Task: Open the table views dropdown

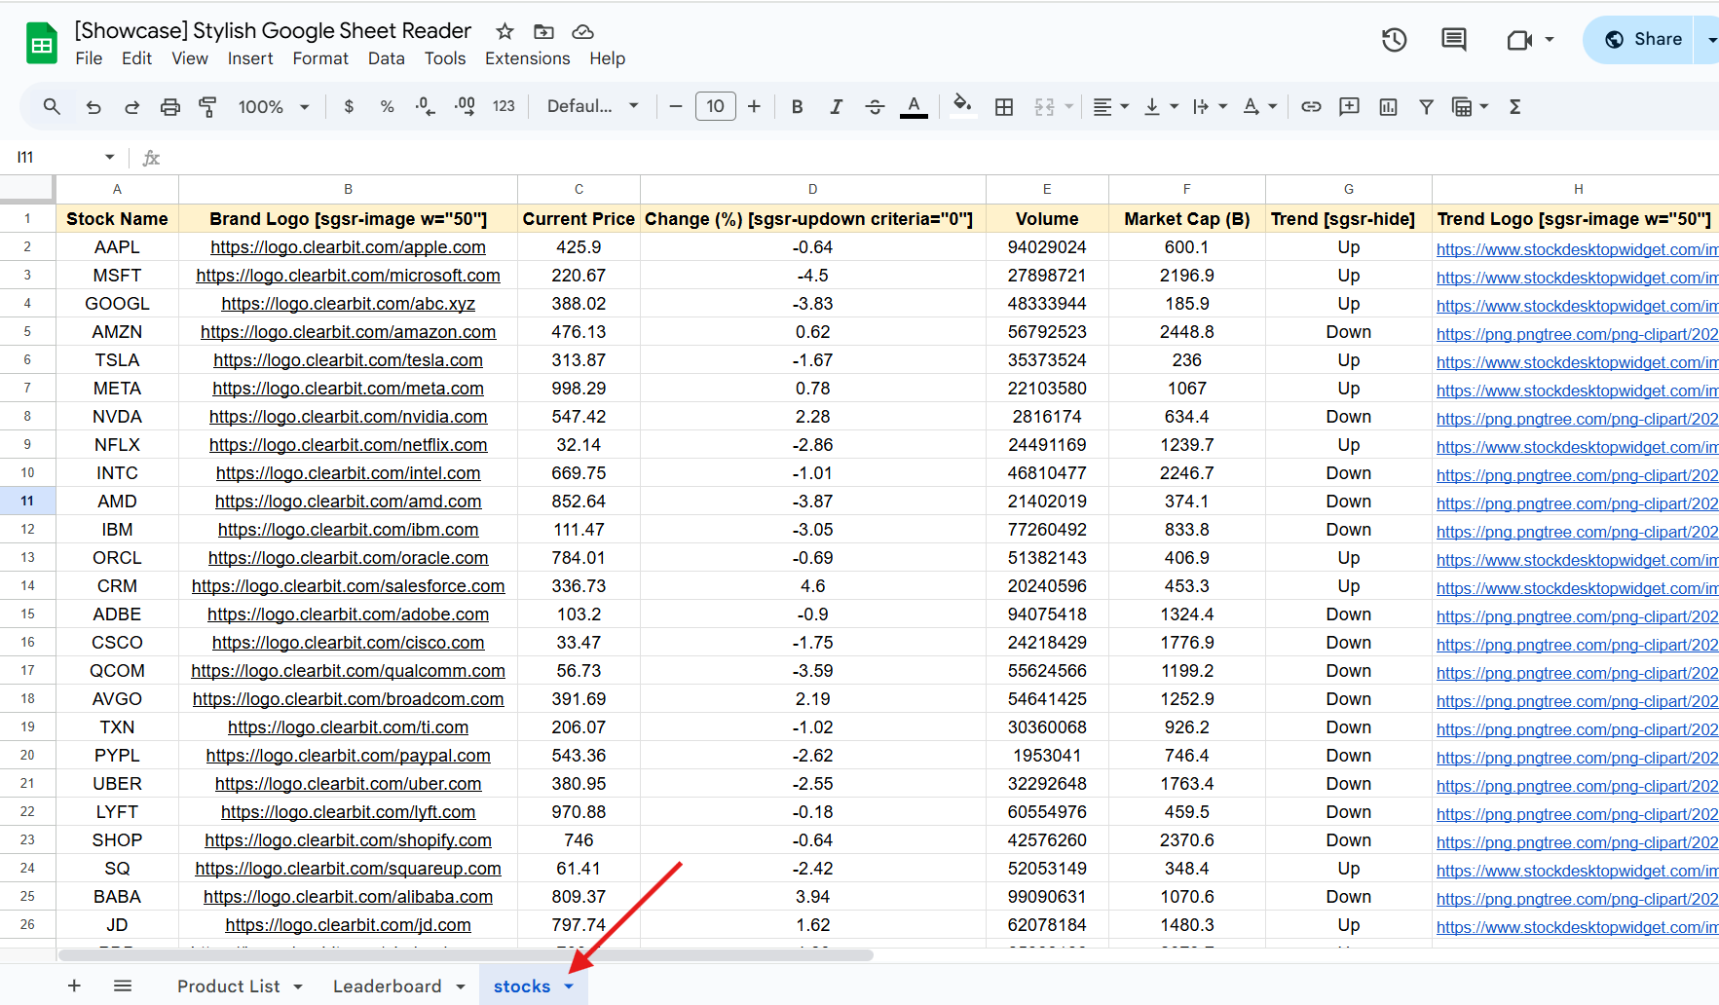Action: pyautogui.click(x=1484, y=107)
